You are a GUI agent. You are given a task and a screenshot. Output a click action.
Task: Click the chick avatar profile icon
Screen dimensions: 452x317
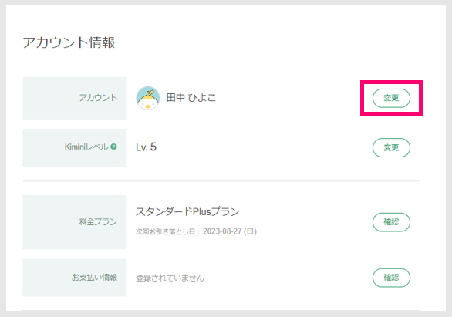(x=147, y=98)
